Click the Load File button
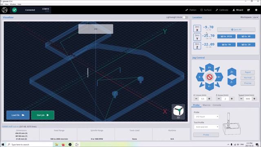Image resolution: width=261 pixels, height=147 pixels. click(x=18, y=115)
